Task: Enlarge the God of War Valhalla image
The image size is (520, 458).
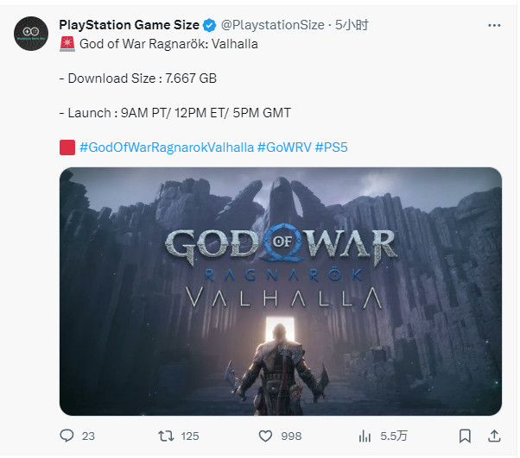Action: (x=281, y=291)
